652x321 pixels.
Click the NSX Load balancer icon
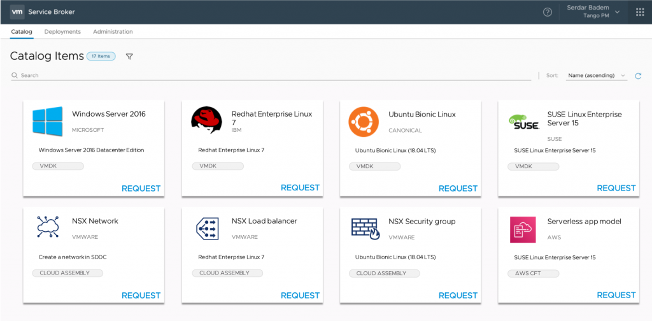[207, 228]
